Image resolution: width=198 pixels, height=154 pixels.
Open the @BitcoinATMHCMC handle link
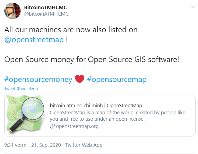(x=46, y=14)
